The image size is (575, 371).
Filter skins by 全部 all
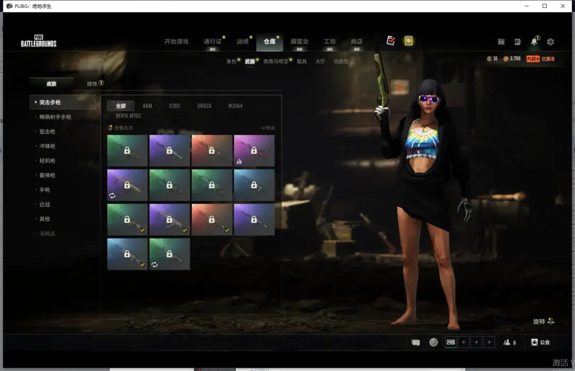(x=121, y=106)
